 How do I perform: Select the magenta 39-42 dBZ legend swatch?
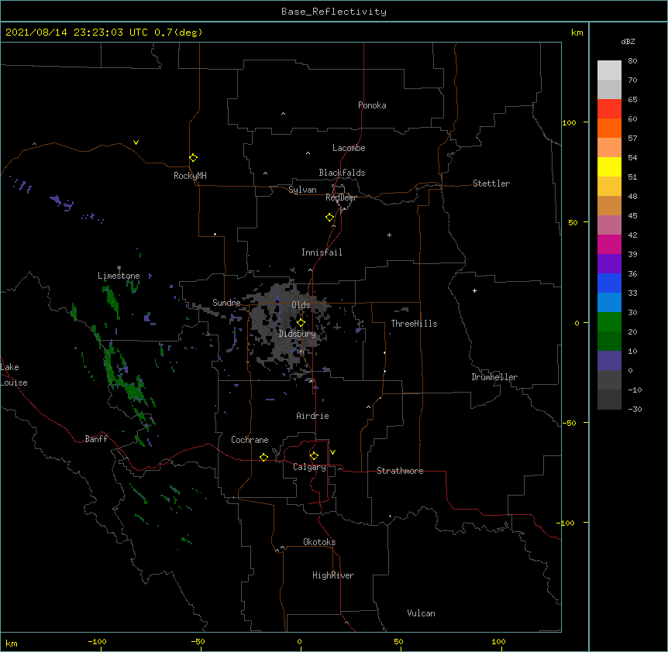coord(609,244)
